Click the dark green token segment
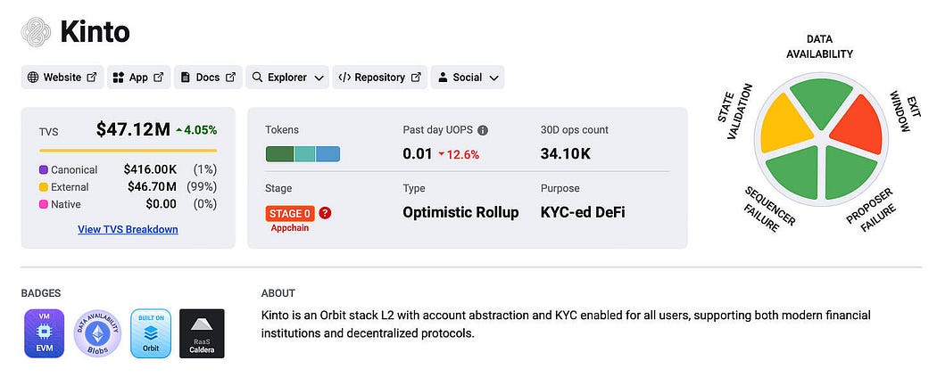Viewport: 937px width, 377px height. pyautogui.click(x=279, y=154)
